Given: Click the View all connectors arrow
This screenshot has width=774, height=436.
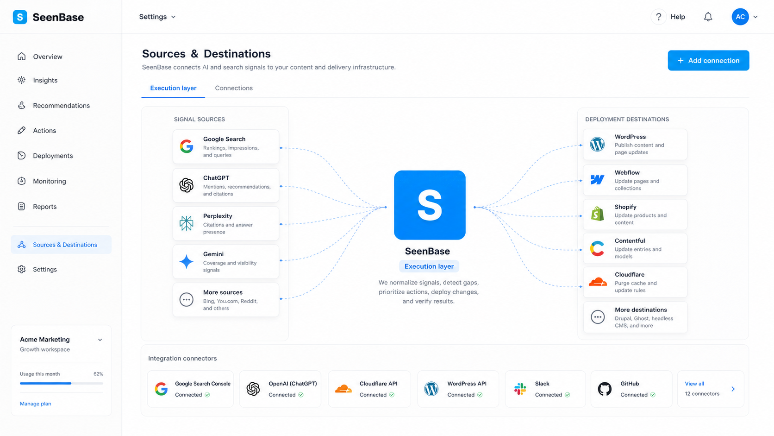Looking at the screenshot, I should [x=733, y=389].
